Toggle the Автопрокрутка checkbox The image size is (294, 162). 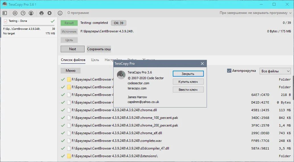229,71
